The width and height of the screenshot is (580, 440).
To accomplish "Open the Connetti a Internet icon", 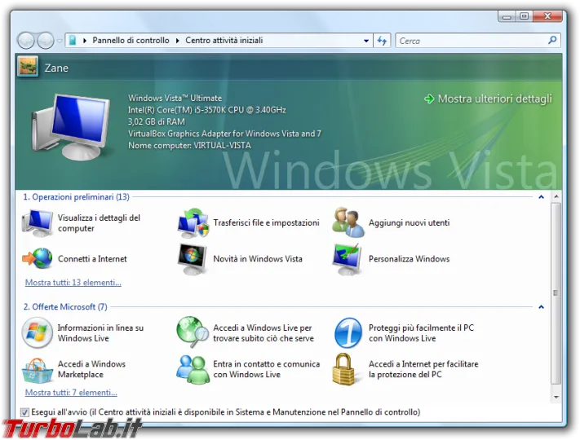I will [38, 259].
